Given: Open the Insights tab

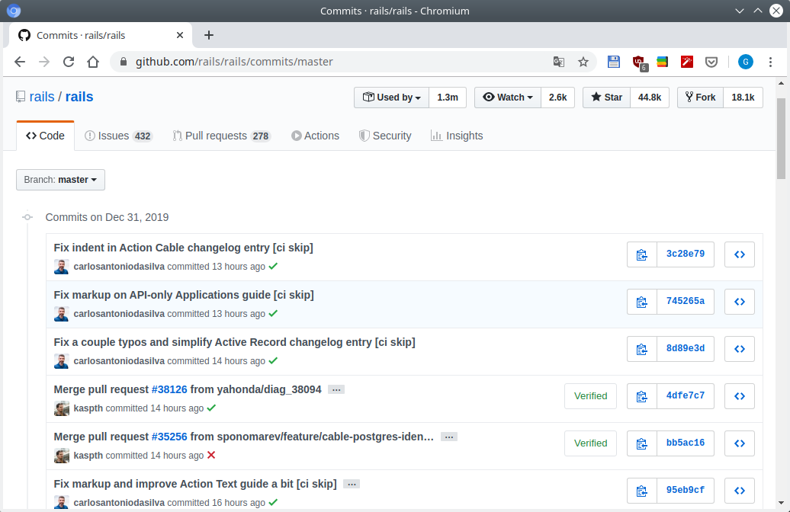Looking at the screenshot, I should click(x=457, y=136).
